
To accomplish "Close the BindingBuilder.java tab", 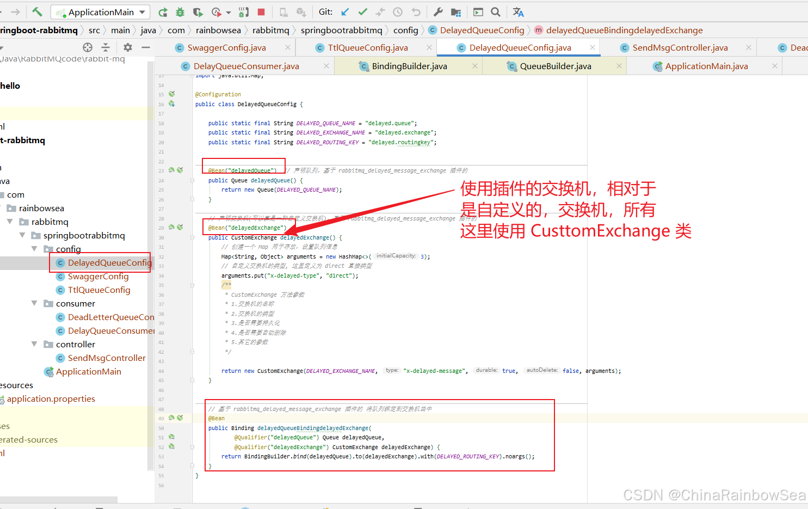I will coord(475,66).
